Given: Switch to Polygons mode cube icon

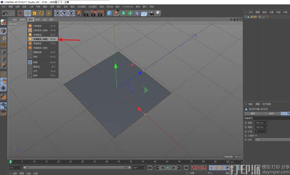Looking at the screenshot, I should point(3,65).
